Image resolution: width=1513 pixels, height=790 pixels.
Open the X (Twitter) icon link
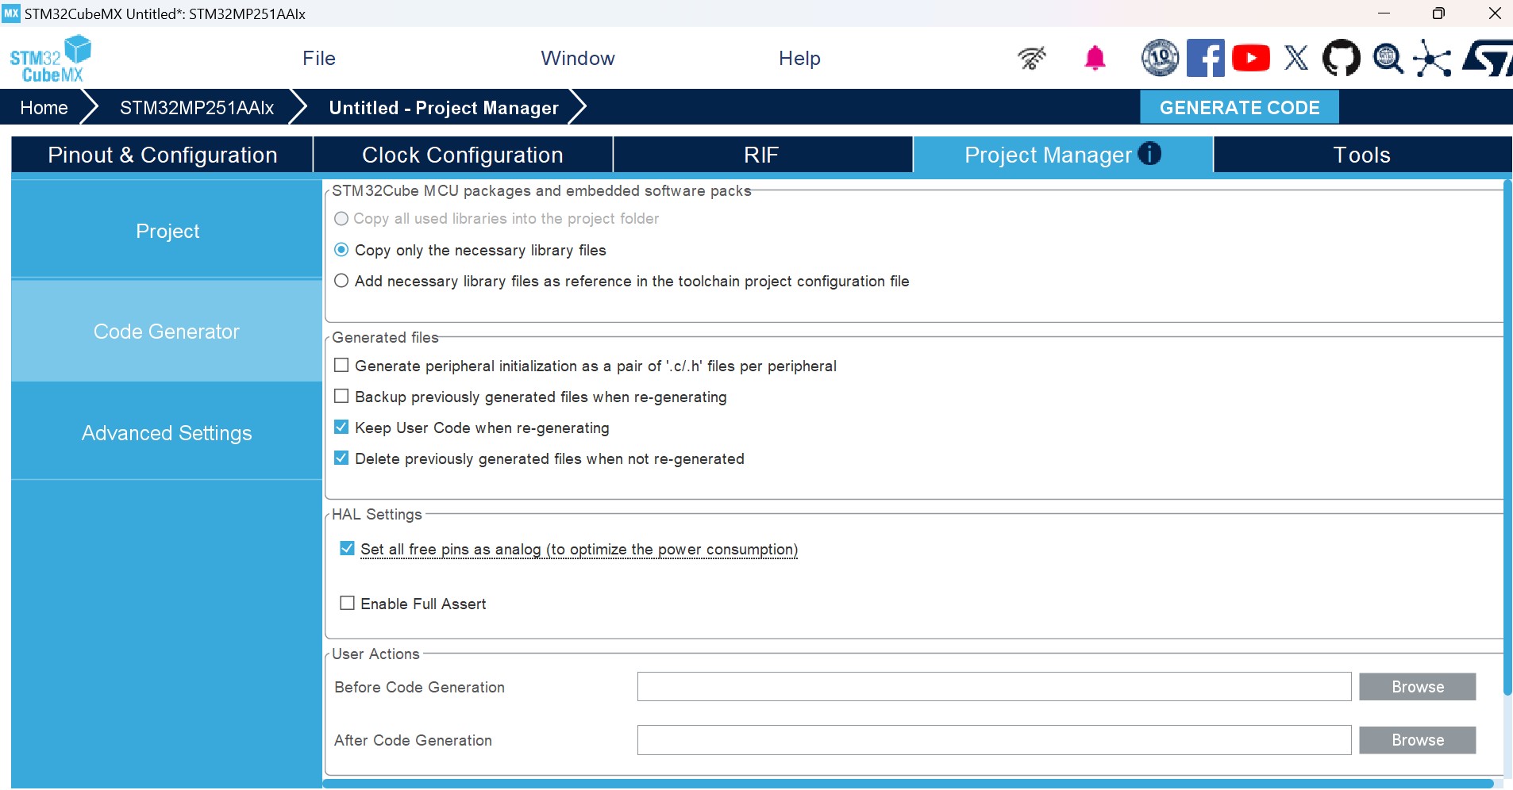(1296, 58)
